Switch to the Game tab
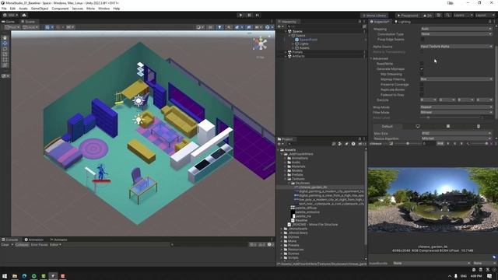This screenshot has width=498, height=280. pyautogui.click(x=9, y=22)
